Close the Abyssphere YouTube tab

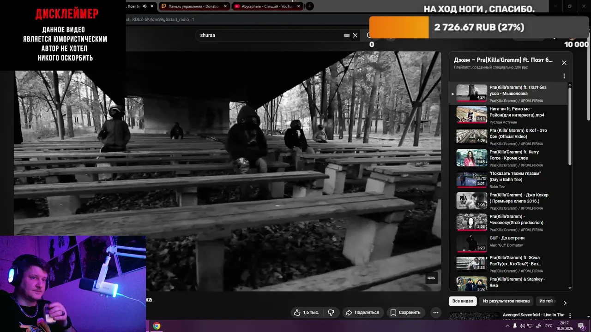tap(299, 6)
